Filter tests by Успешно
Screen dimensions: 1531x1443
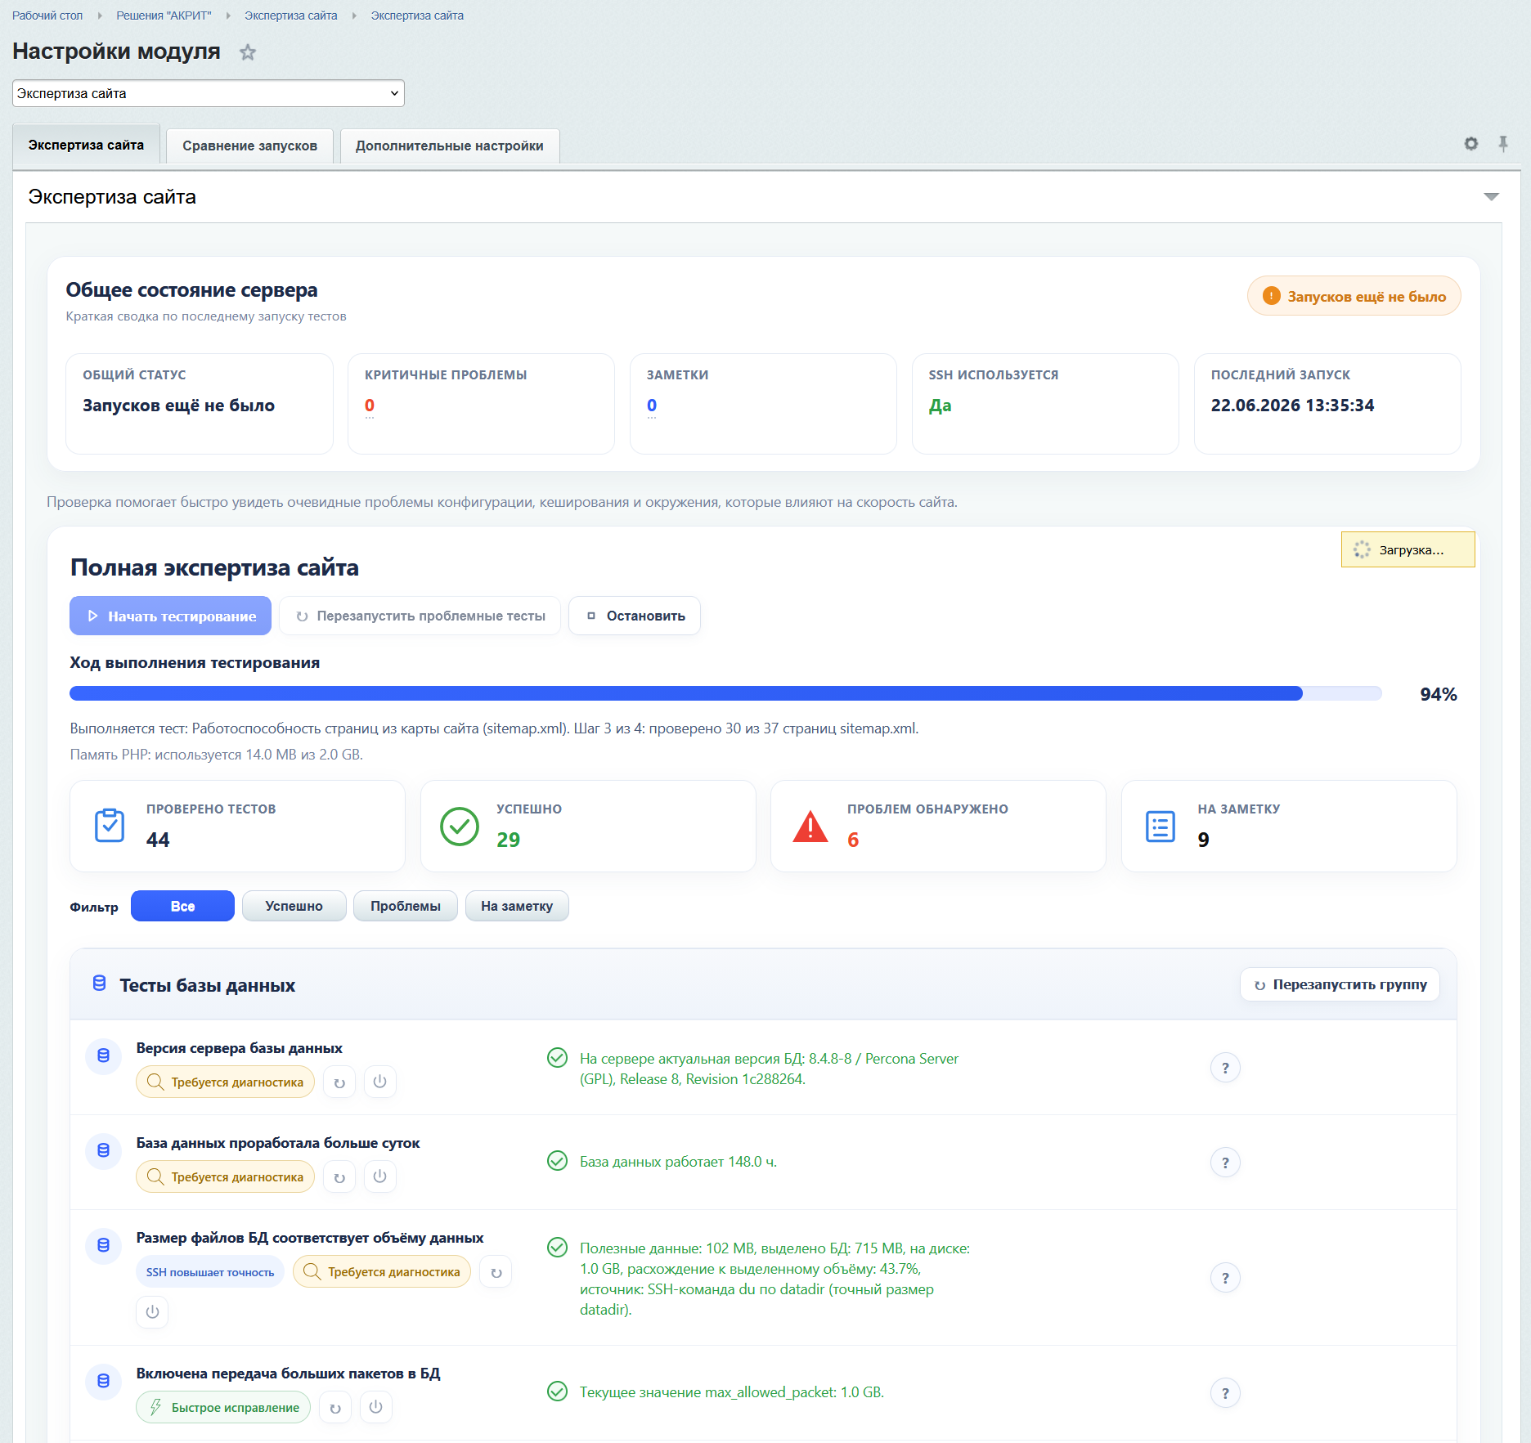[294, 906]
